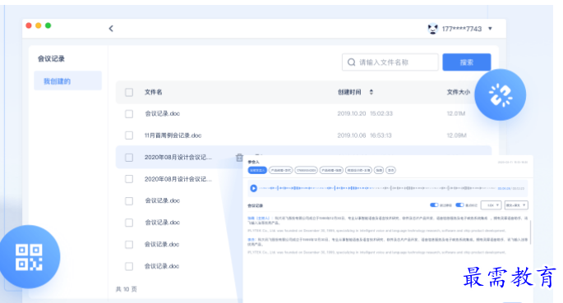Delete highlighted file with trash icon
Screen dimensions: 563x303
239,158
